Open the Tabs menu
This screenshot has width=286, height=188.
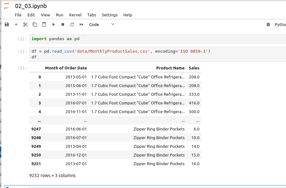coord(91,15)
